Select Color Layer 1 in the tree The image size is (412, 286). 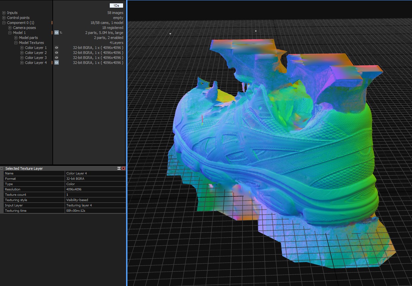click(36, 48)
